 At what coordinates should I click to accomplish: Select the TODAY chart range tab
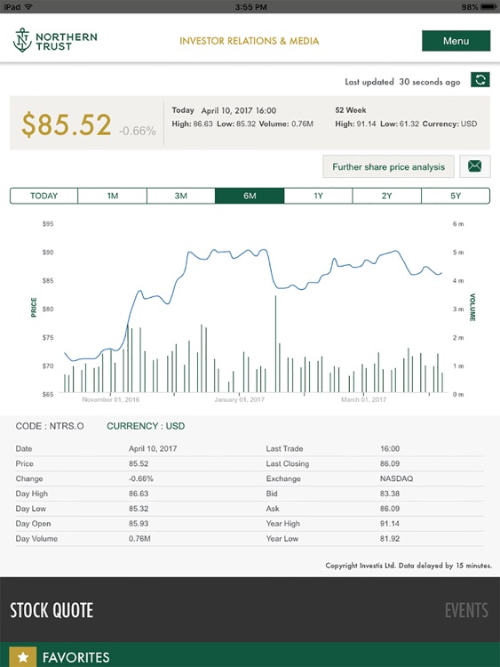pyautogui.click(x=44, y=196)
